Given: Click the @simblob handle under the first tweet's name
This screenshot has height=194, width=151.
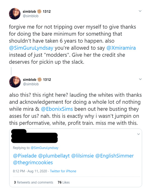Looking at the screenshot, I should (30, 16).
